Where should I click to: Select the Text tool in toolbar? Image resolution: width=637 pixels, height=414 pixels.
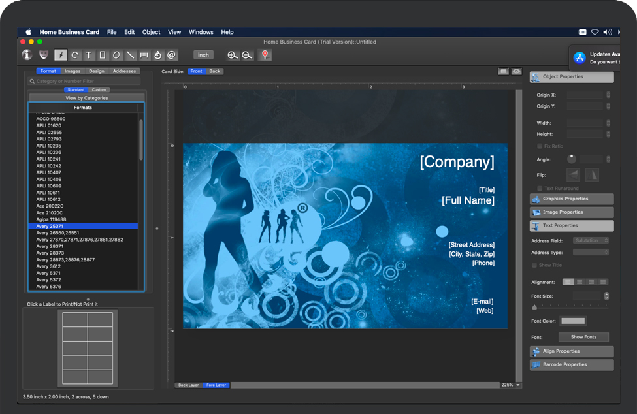point(89,56)
